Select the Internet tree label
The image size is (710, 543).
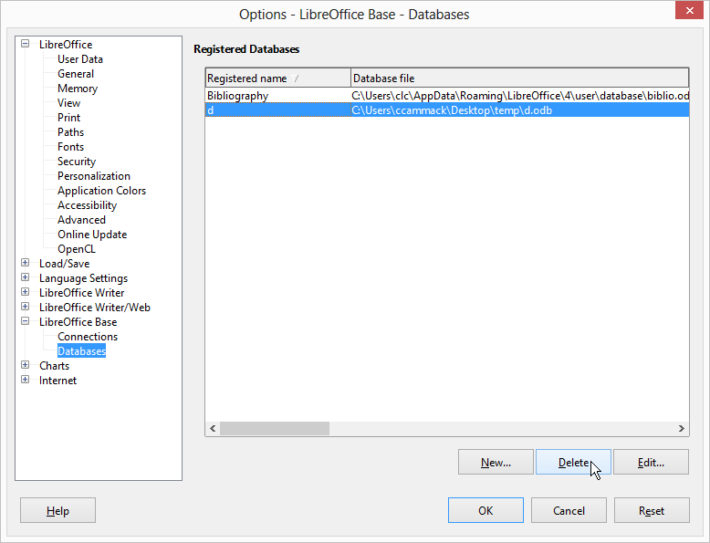coord(58,381)
